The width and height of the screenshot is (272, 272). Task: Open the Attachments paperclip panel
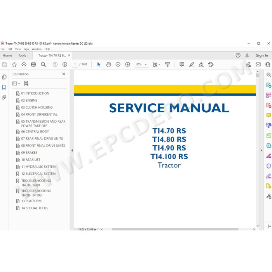[4, 97]
